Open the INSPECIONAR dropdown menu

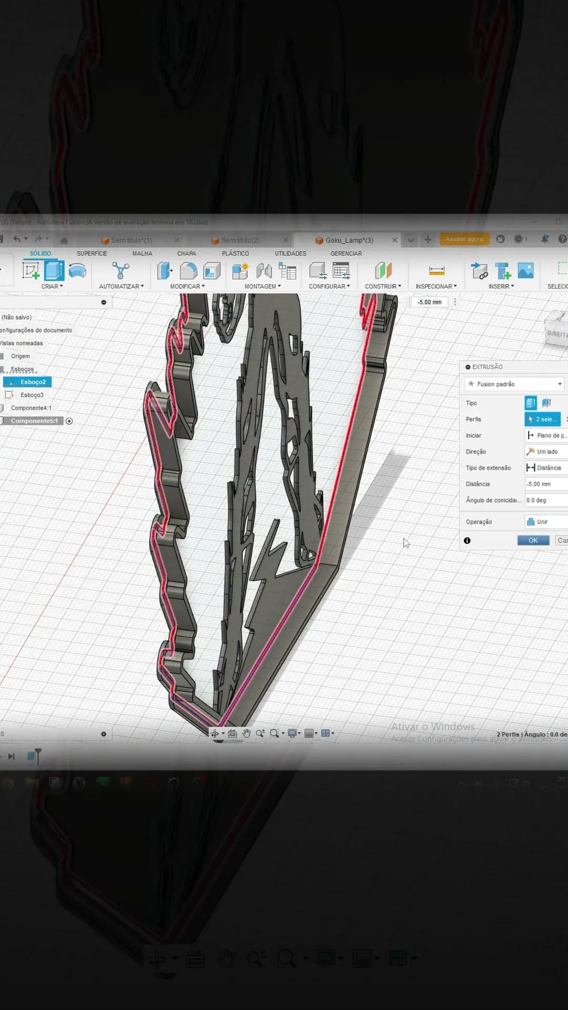coord(436,287)
